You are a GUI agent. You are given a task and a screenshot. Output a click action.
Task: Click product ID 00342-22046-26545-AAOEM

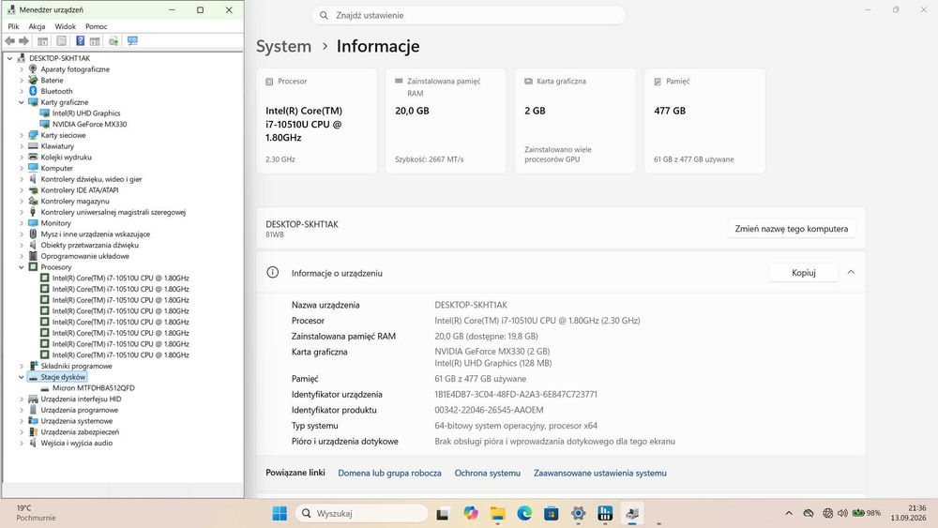[x=489, y=410]
